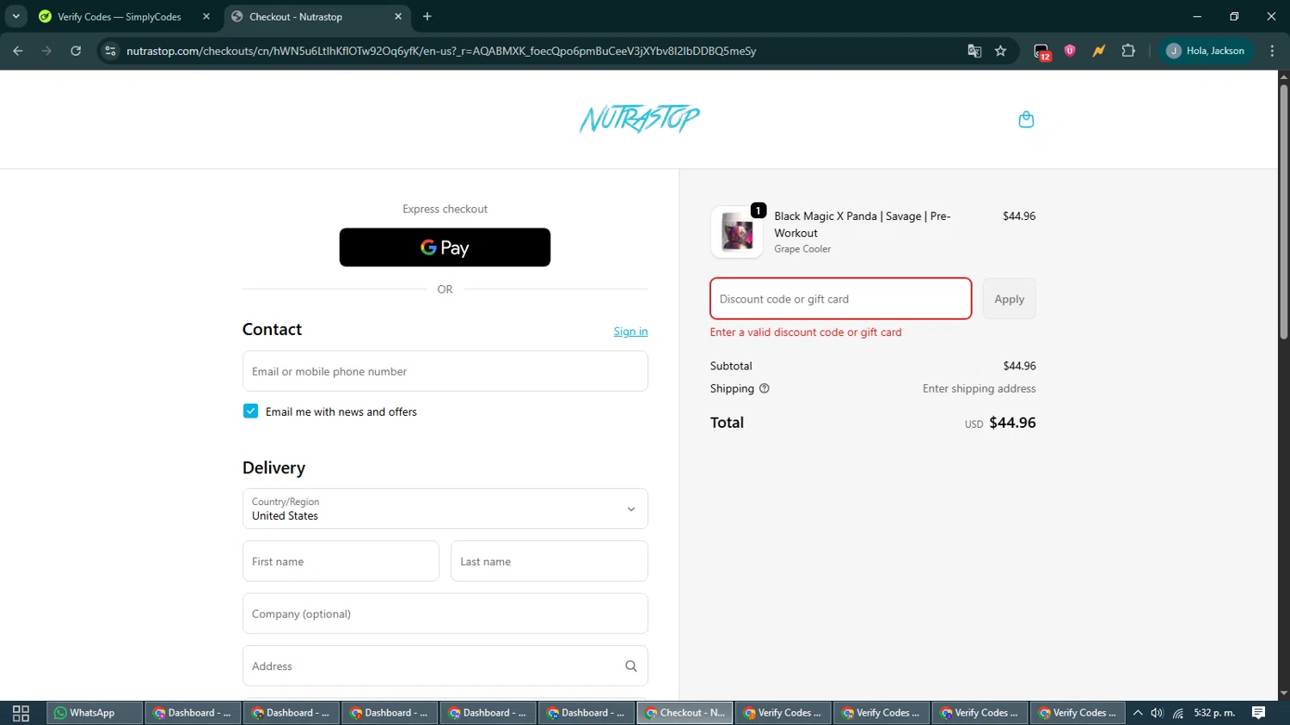
Task: Select the Checkout - Nutrastop tab
Action: pyautogui.click(x=316, y=16)
